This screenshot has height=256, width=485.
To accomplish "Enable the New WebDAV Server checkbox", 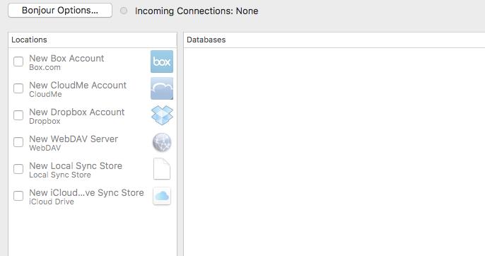I will tap(18, 142).
